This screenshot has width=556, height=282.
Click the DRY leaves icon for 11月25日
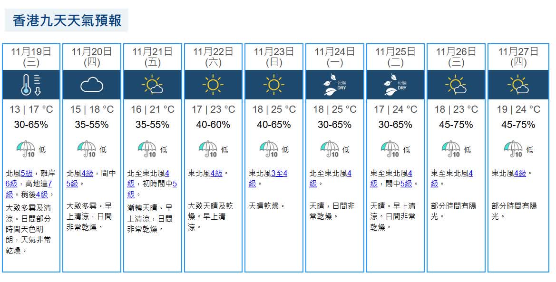pyautogui.click(x=395, y=85)
